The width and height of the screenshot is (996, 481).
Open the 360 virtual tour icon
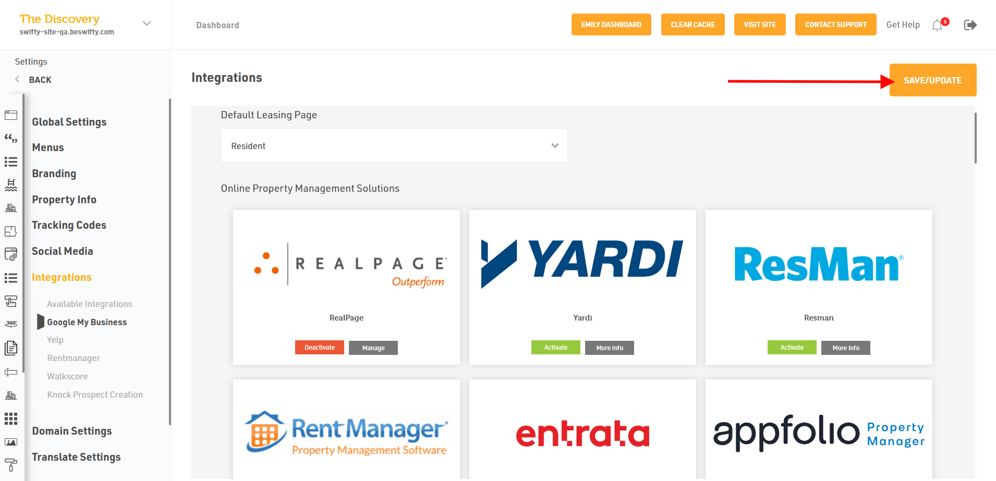[11, 324]
